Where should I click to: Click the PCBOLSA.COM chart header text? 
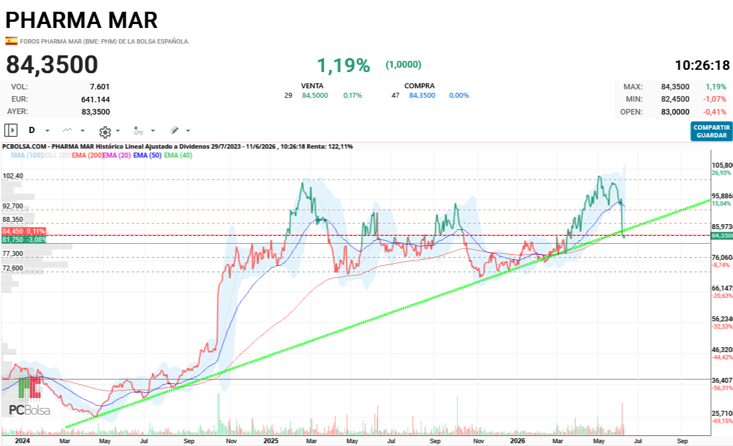click(x=178, y=146)
